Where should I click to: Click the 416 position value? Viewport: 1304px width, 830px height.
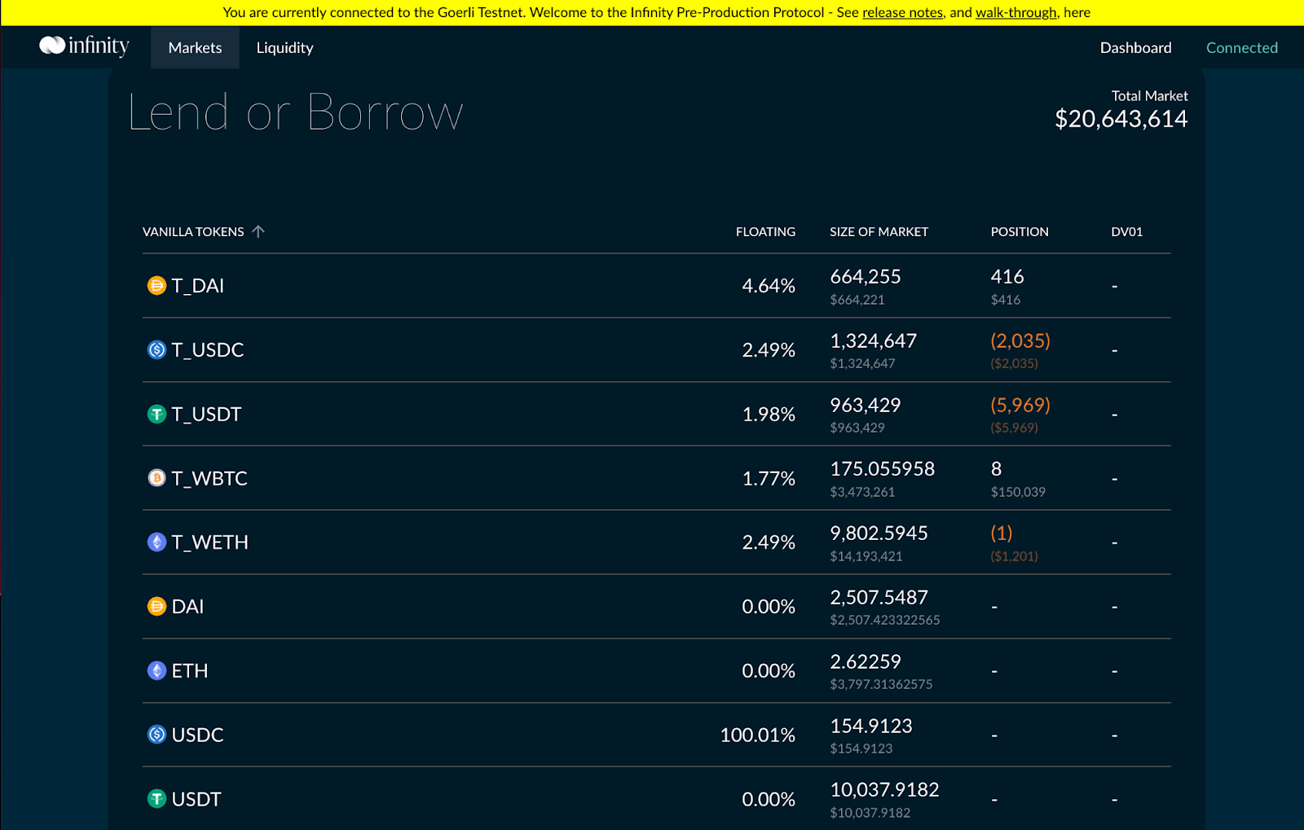click(1007, 277)
